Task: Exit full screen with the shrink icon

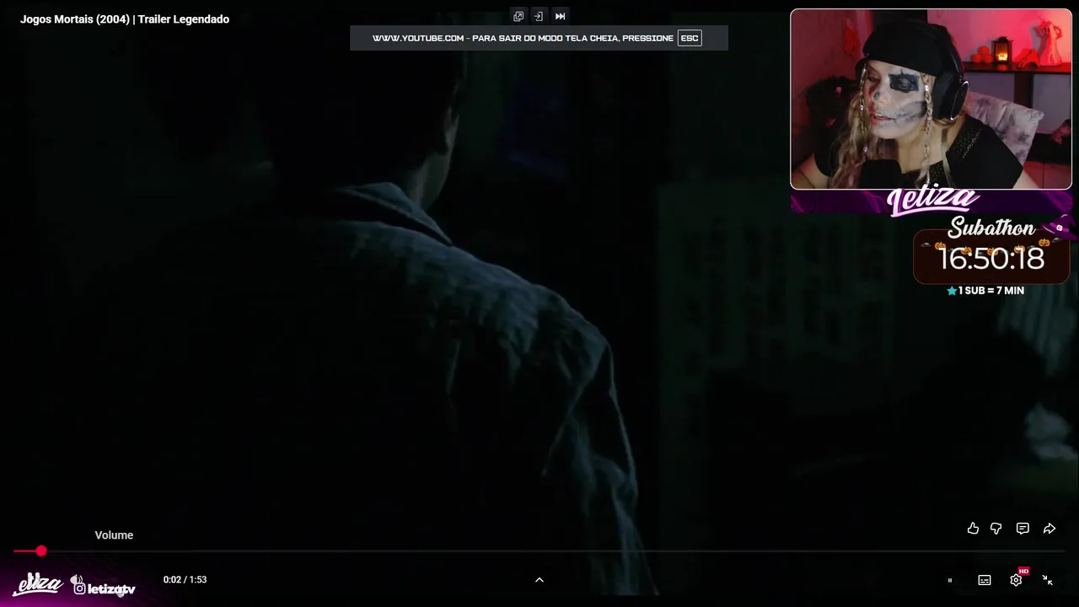Action: [x=1048, y=580]
